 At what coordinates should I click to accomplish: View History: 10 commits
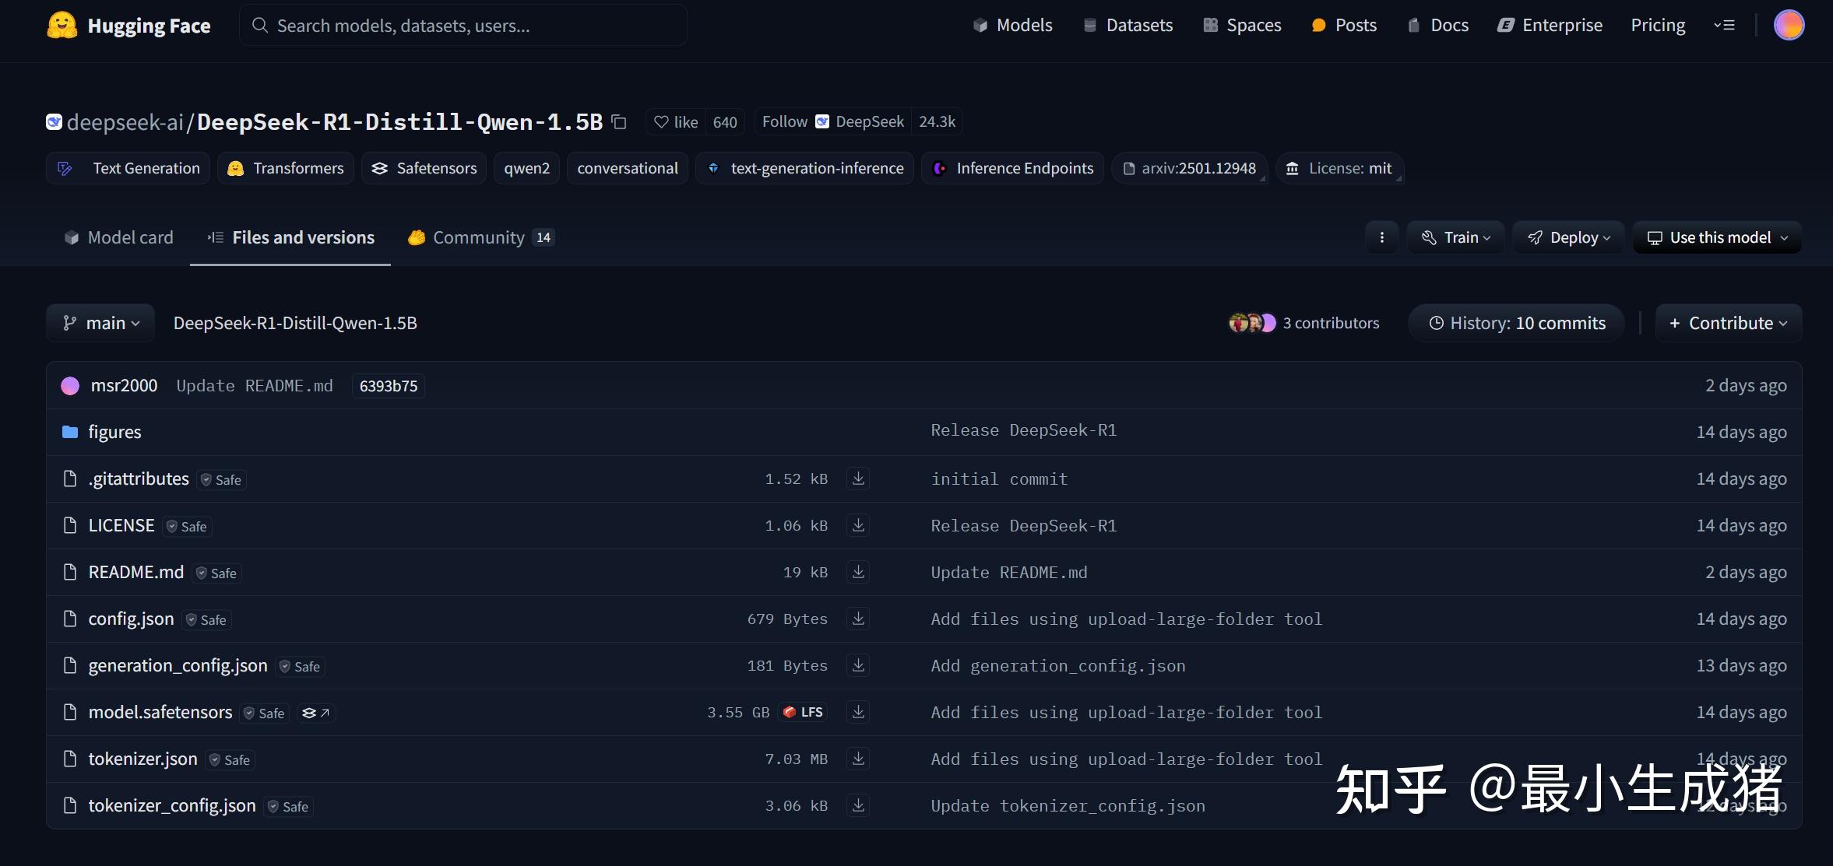pyautogui.click(x=1516, y=323)
